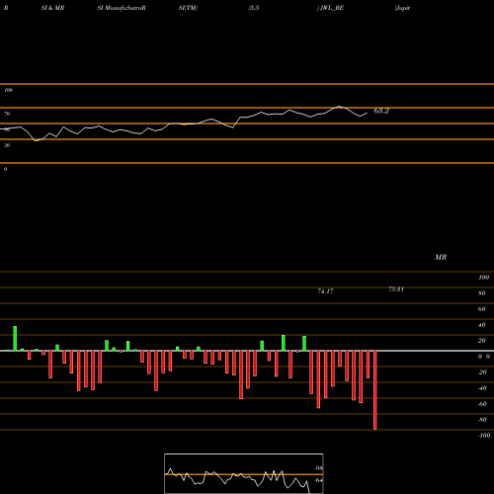Click the tallest red bar reaching -100
Image resolution: width=494 pixels, height=494 pixels.
(x=375, y=390)
